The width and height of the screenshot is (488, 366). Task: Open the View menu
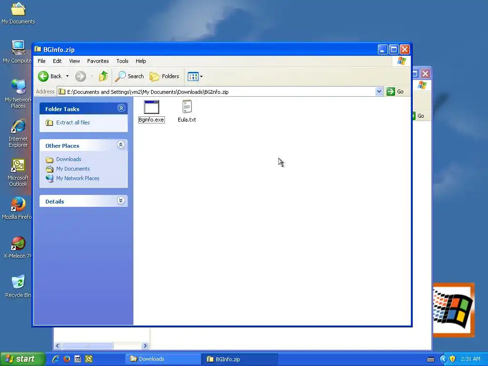(74, 61)
